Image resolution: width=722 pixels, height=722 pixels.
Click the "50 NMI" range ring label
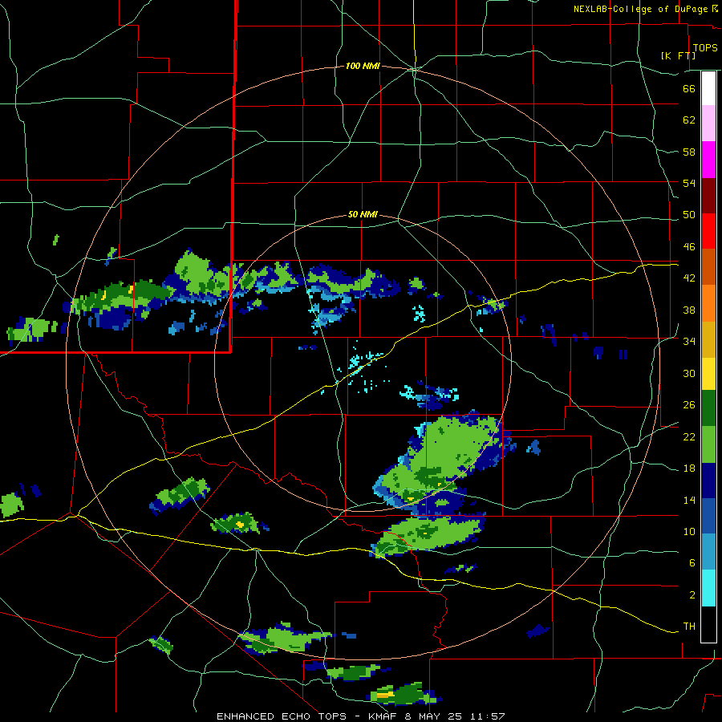pyautogui.click(x=363, y=214)
